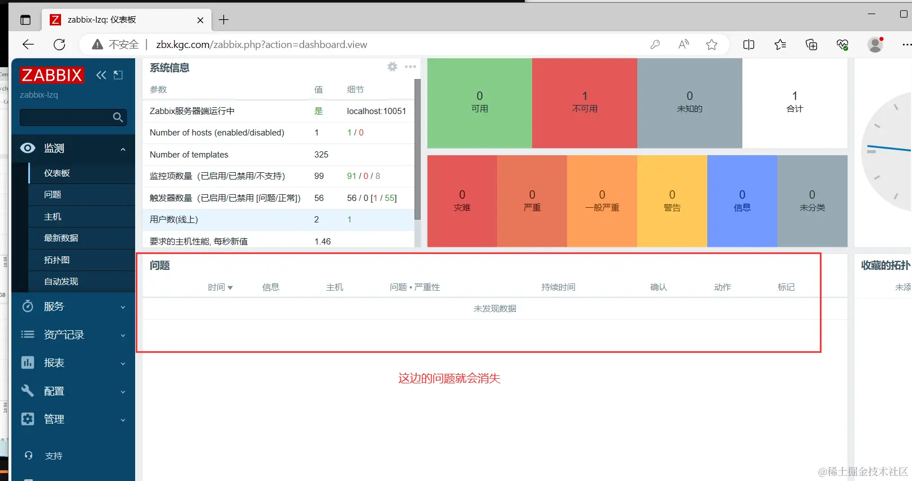Click the localhost:10051 detail cell

click(x=377, y=111)
